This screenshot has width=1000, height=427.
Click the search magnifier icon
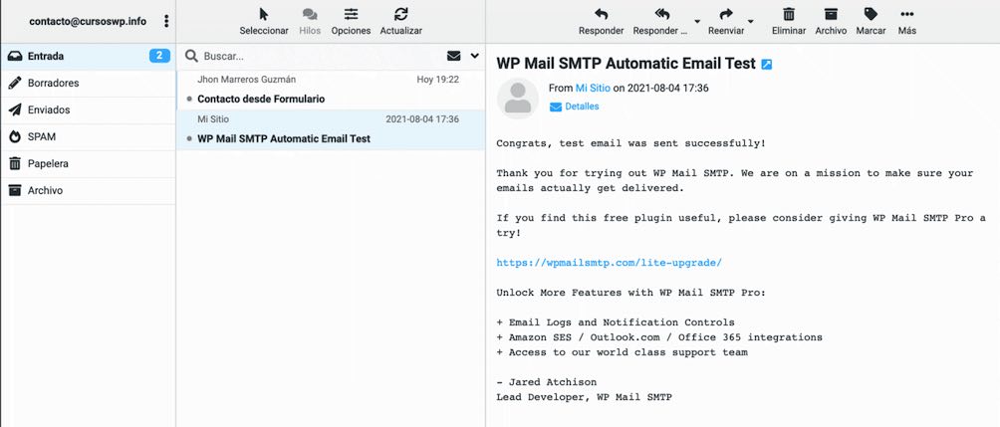click(x=191, y=56)
